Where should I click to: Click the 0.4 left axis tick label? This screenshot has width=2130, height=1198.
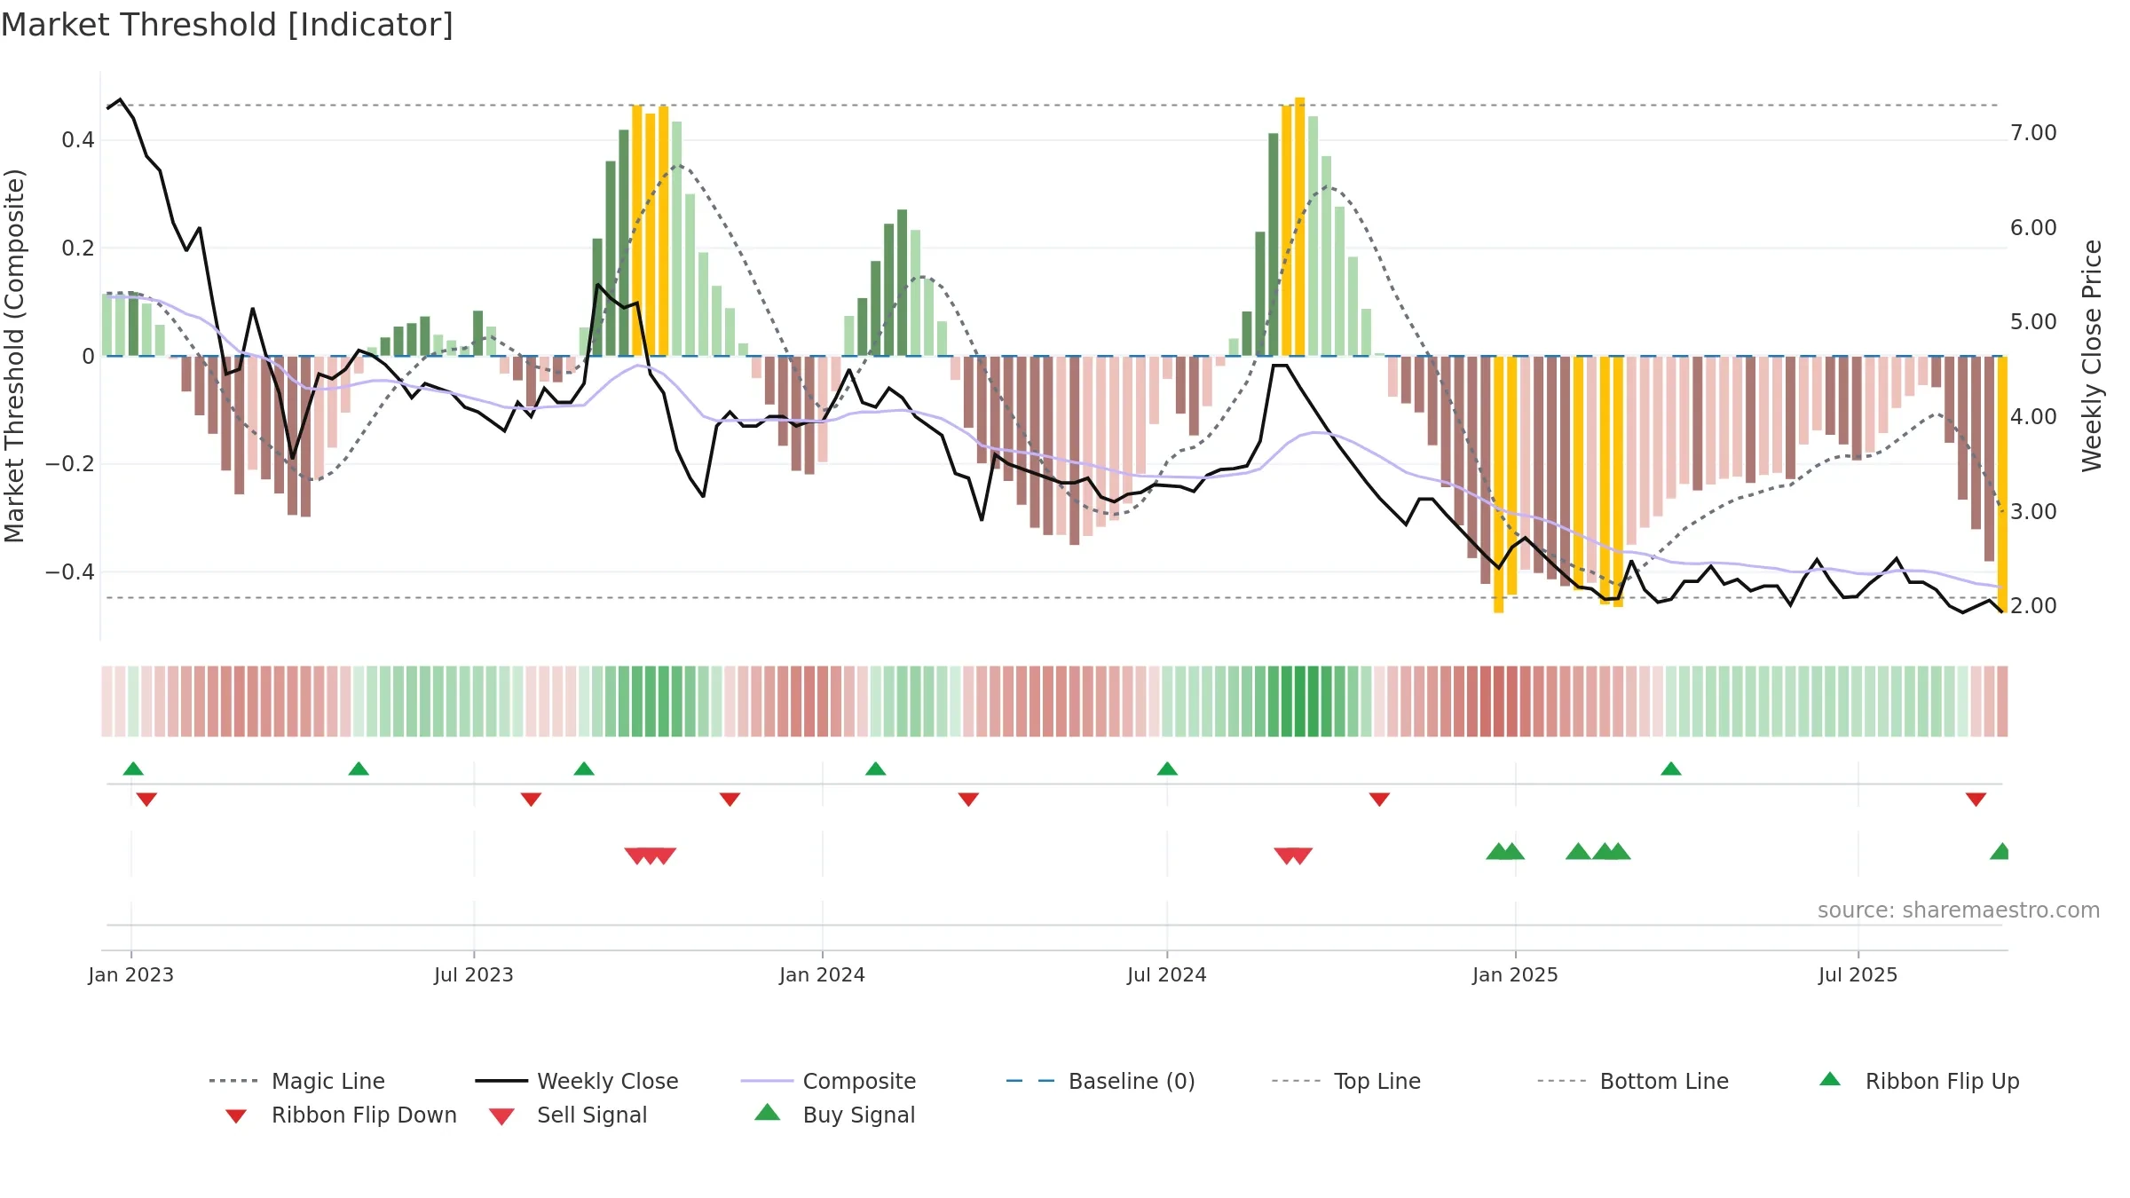(78, 140)
